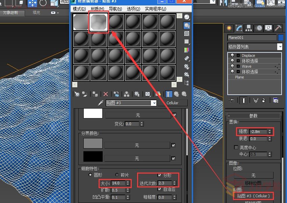Switch to the Utilities hammer tab
This screenshot has height=203, width=287.
278,28
